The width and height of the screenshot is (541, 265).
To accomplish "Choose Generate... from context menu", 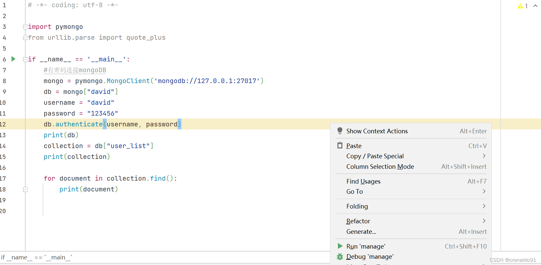I will click(x=411, y=232).
